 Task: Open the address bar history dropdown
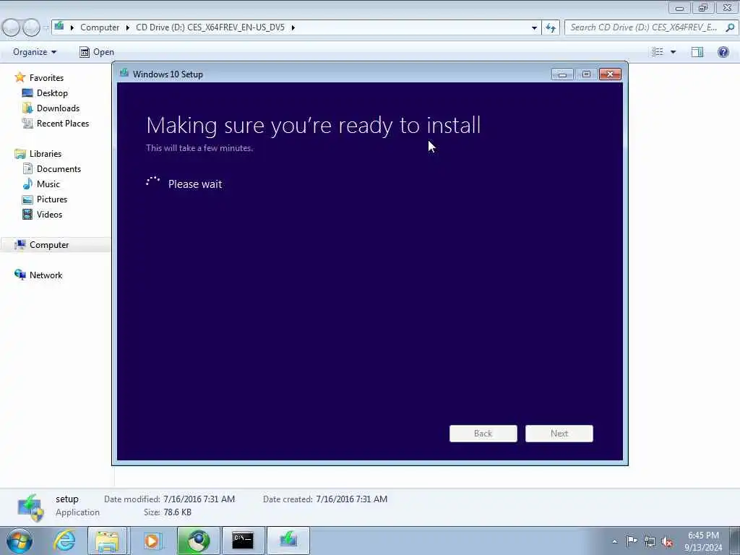(534, 27)
